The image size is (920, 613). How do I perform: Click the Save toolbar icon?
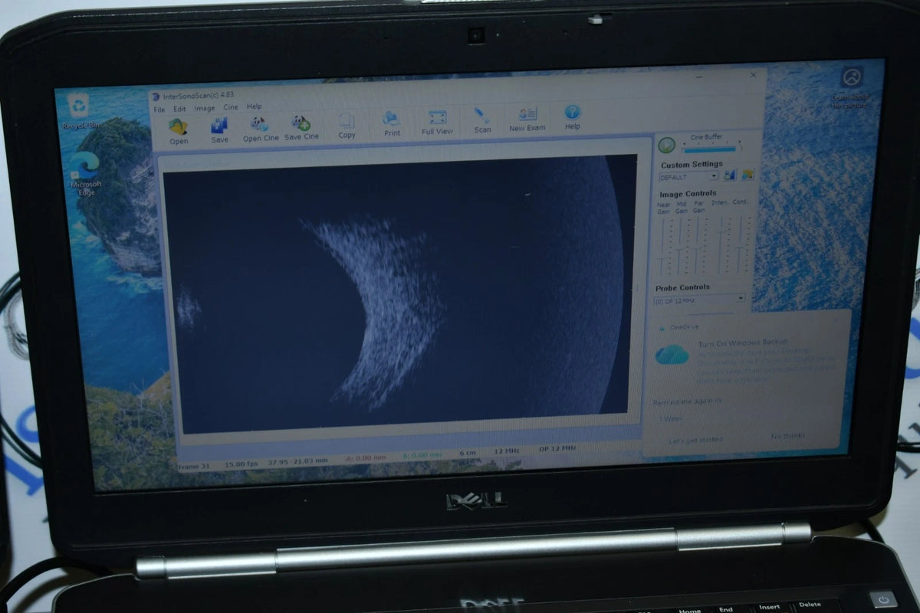tap(219, 131)
